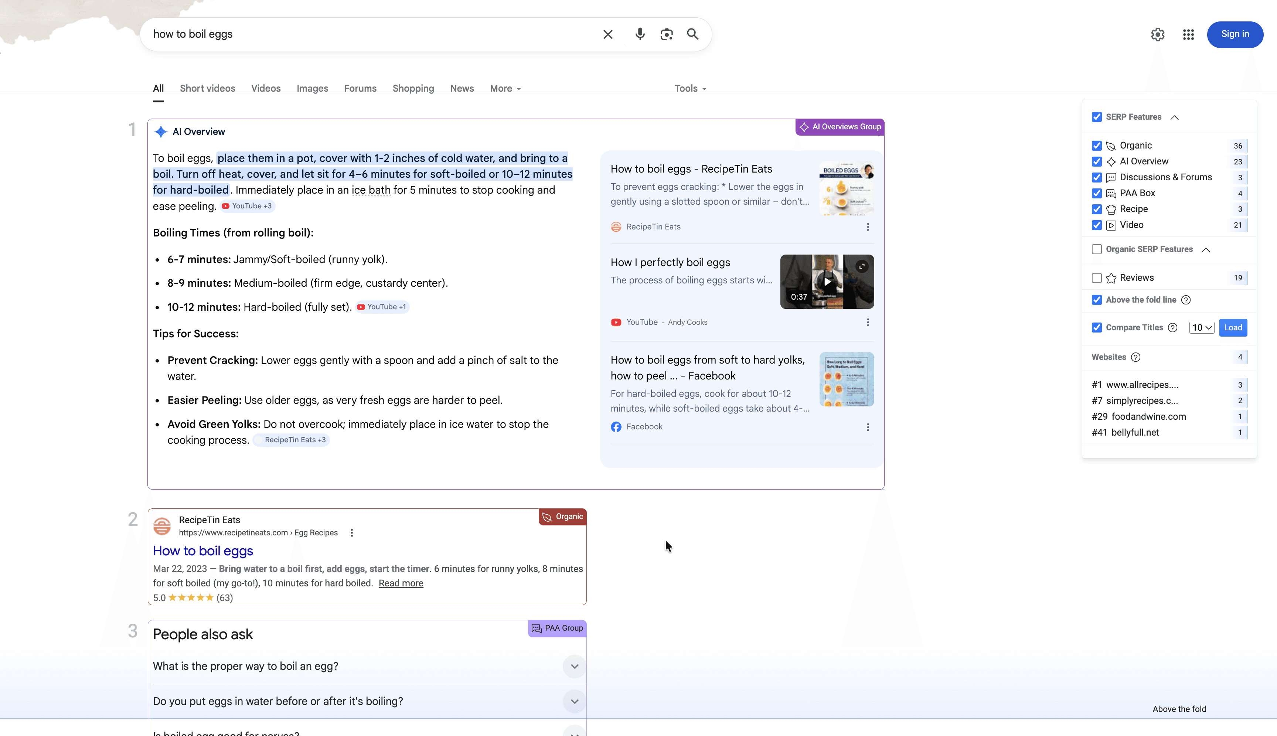Click the Load button for Compare Titles
Viewport: 1277px width, 736px height.
coord(1233,327)
